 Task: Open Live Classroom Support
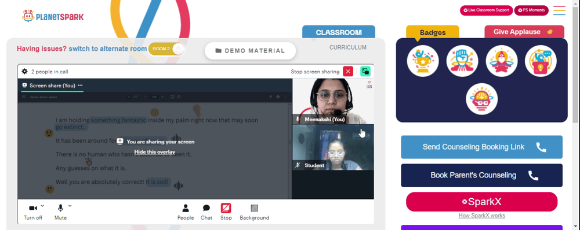486,10
